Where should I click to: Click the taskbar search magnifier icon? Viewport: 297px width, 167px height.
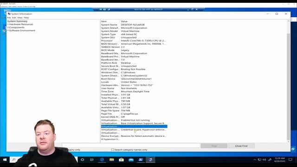(13, 160)
